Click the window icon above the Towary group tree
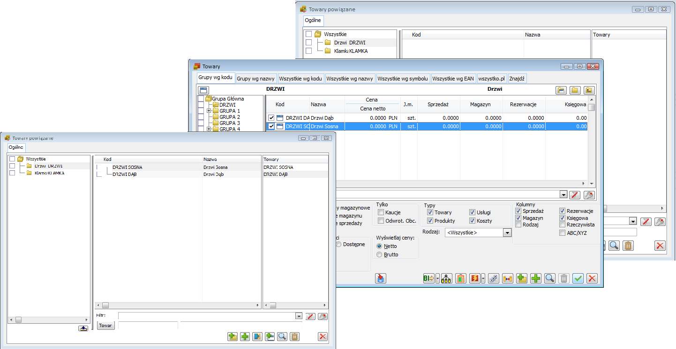The width and height of the screenshot is (676, 349). tap(203, 90)
